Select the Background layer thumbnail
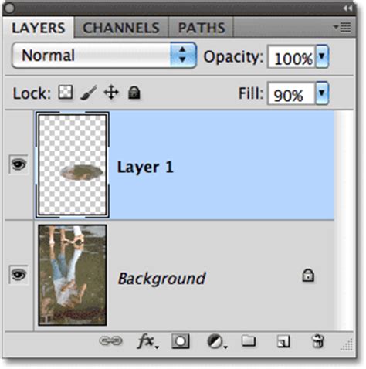 pyautogui.click(x=73, y=275)
